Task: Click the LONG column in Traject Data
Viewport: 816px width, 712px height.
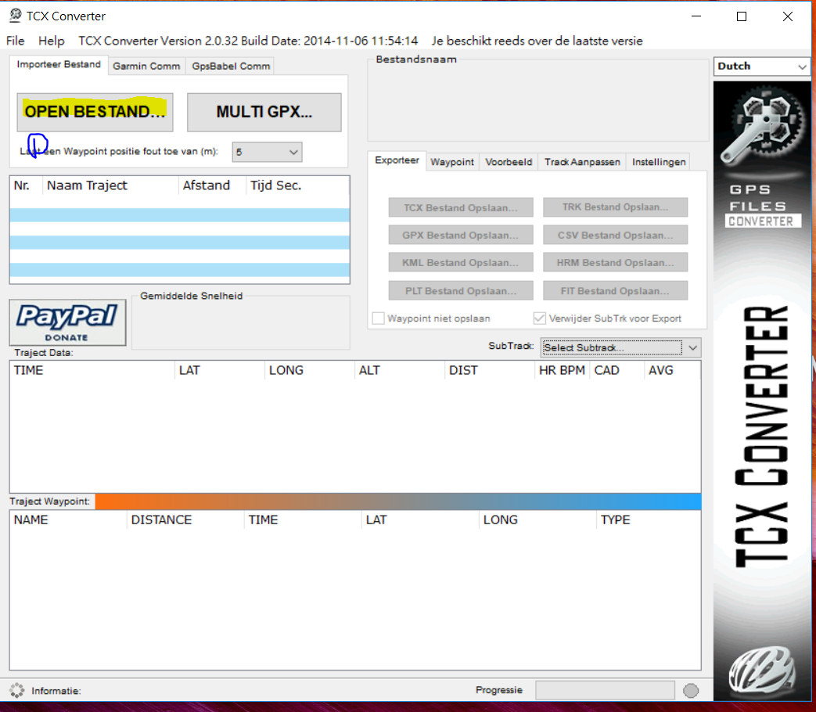Action: pos(310,371)
